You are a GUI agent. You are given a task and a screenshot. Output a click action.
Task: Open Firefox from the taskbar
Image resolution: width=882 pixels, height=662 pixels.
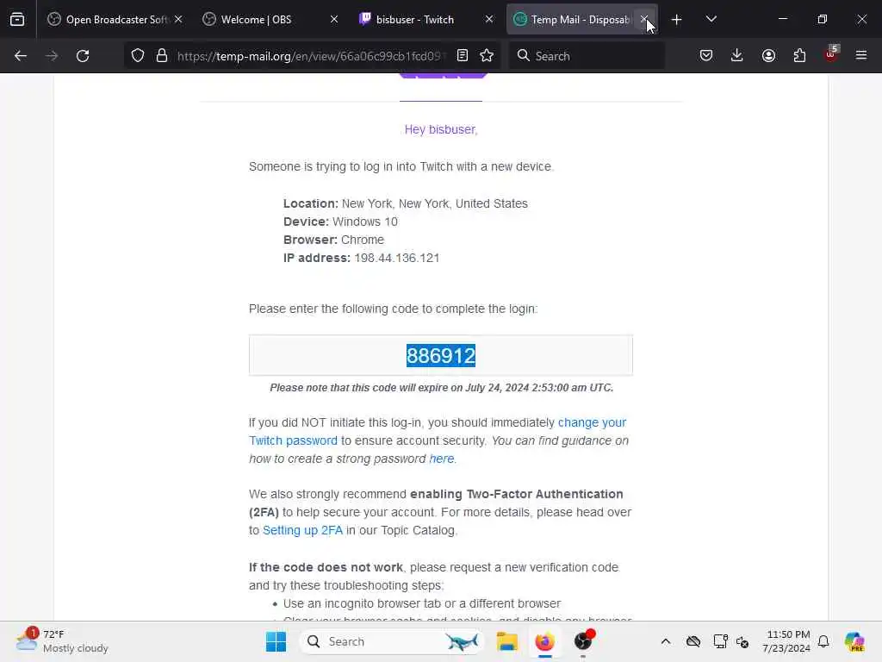[x=544, y=641]
